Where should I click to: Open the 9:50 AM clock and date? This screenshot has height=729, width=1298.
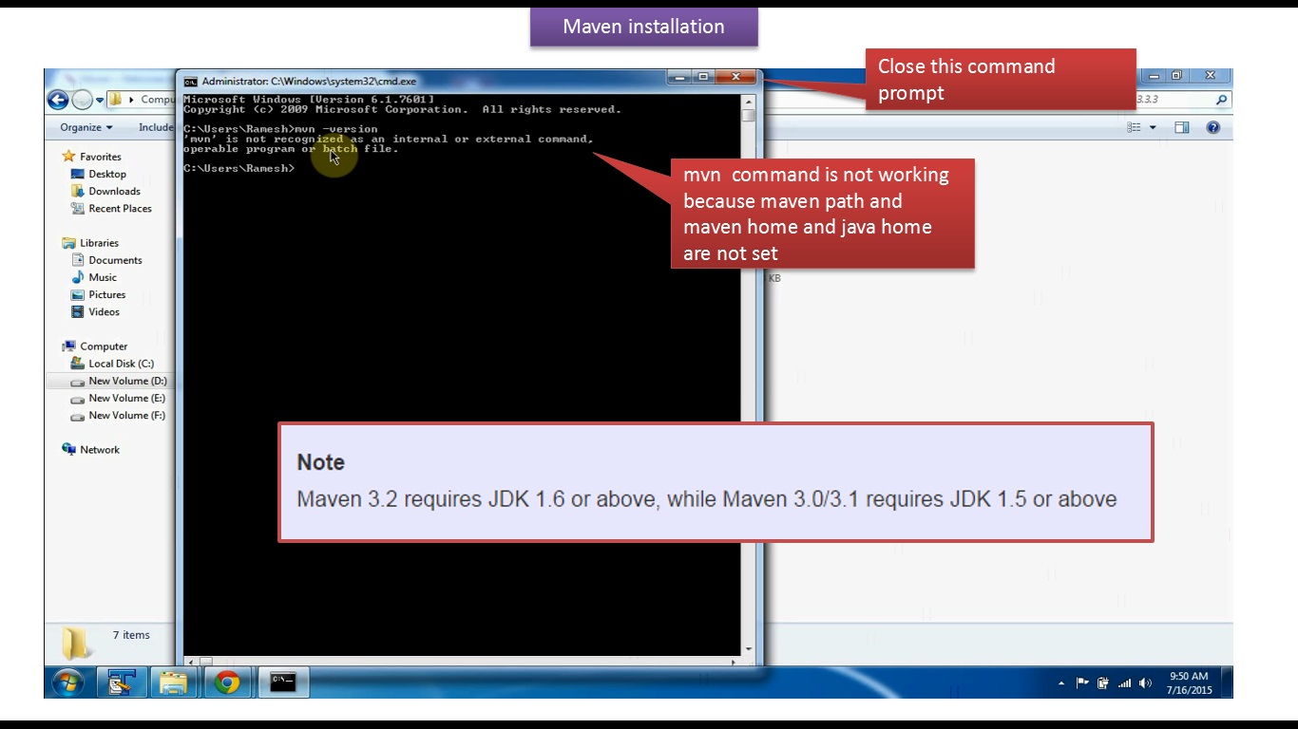[1189, 682]
